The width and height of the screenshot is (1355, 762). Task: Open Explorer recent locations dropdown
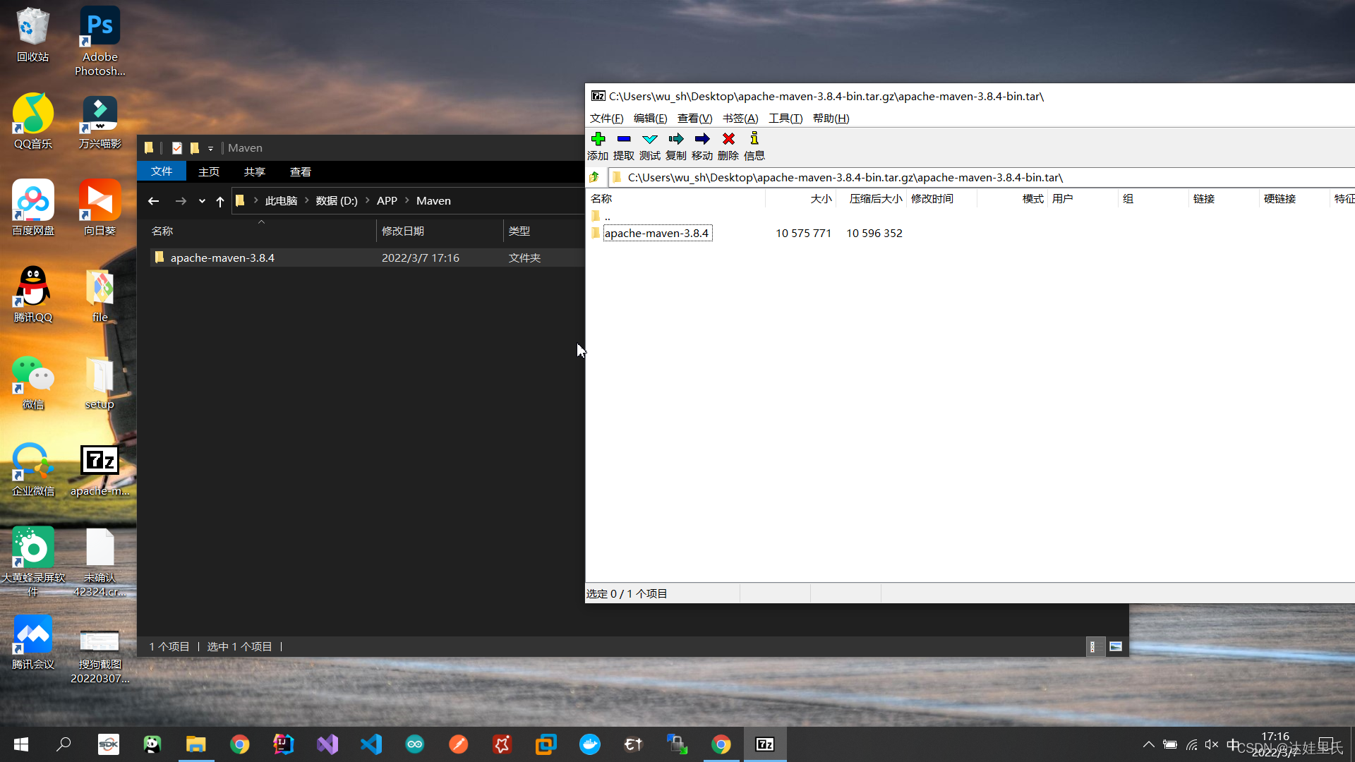pyautogui.click(x=202, y=201)
